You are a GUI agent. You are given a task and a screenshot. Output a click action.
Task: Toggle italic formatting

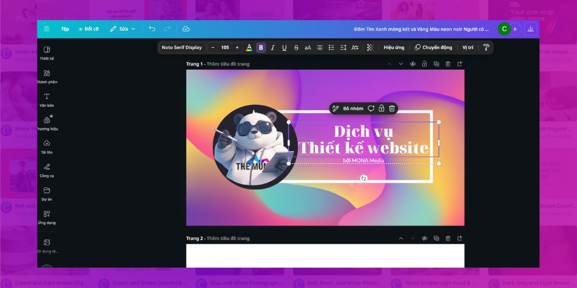273,47
